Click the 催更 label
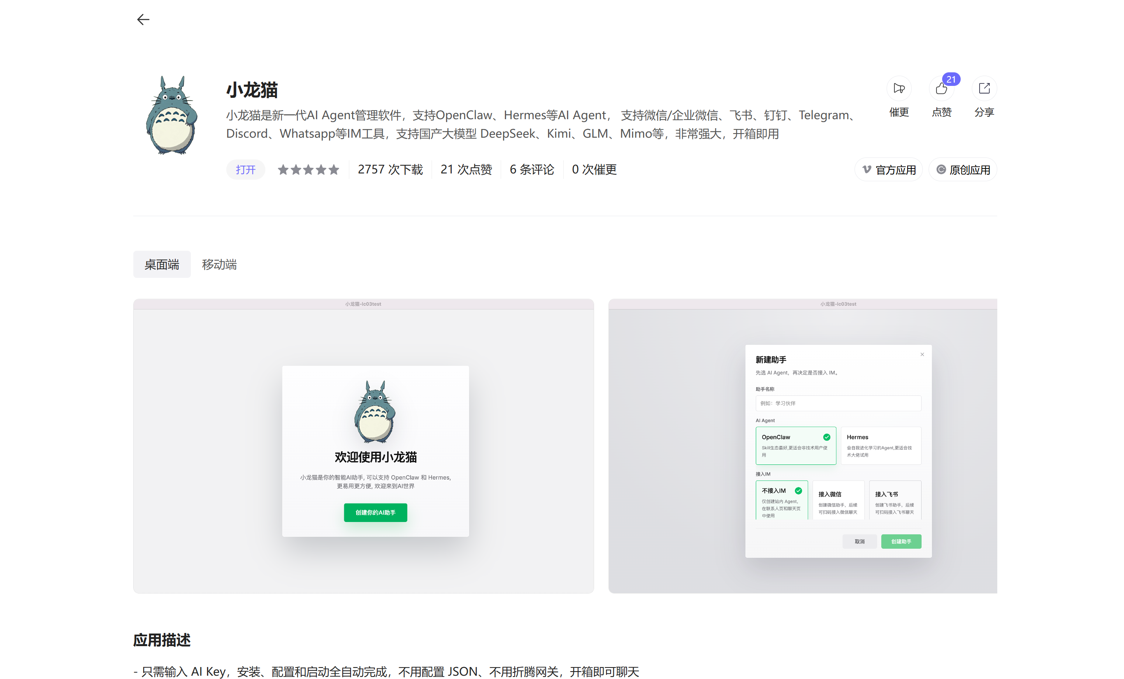Viewport: 1124px width, 679px height. point(899,112)
